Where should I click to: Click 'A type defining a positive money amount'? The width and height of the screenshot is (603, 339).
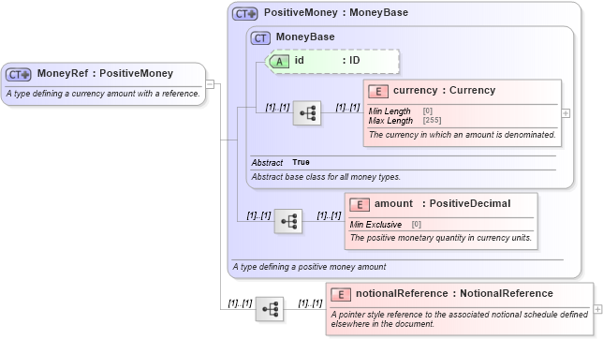tap(309, 267)
